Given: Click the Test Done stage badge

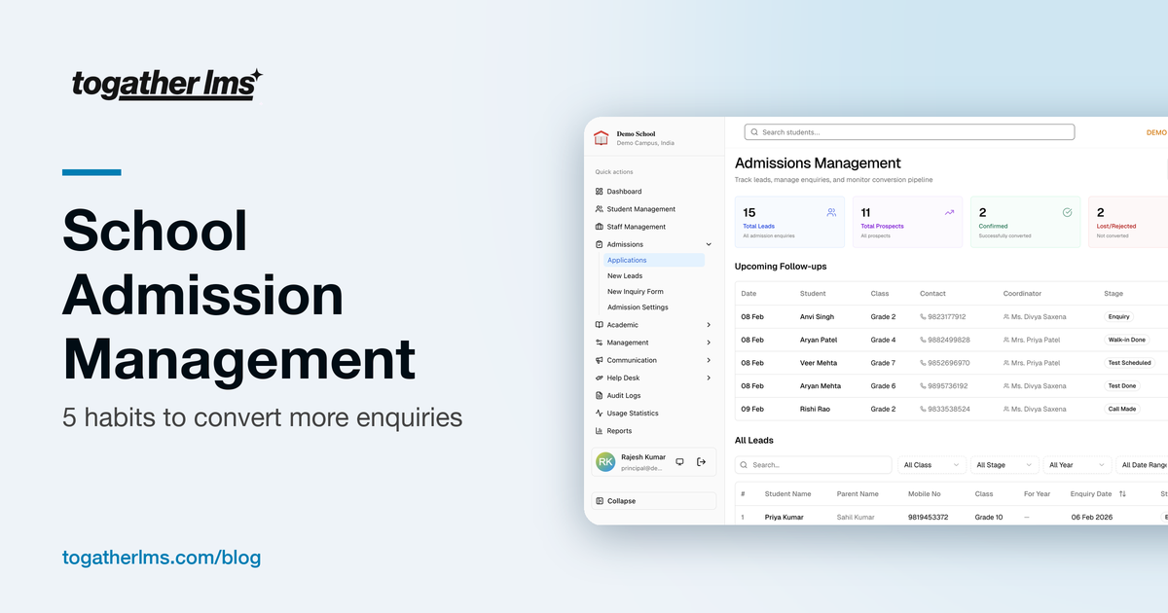Looking at the screenshot, I should tap(1122, 386).
